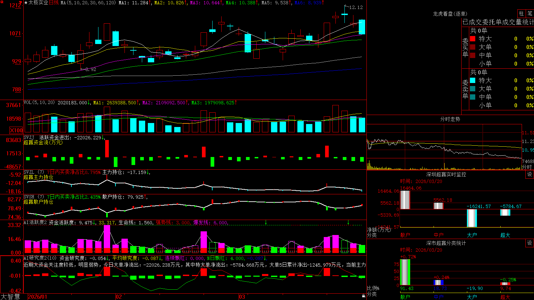Click the 爆发线: 6.000 magenta text
534x300 pixels.
point(210,222)
